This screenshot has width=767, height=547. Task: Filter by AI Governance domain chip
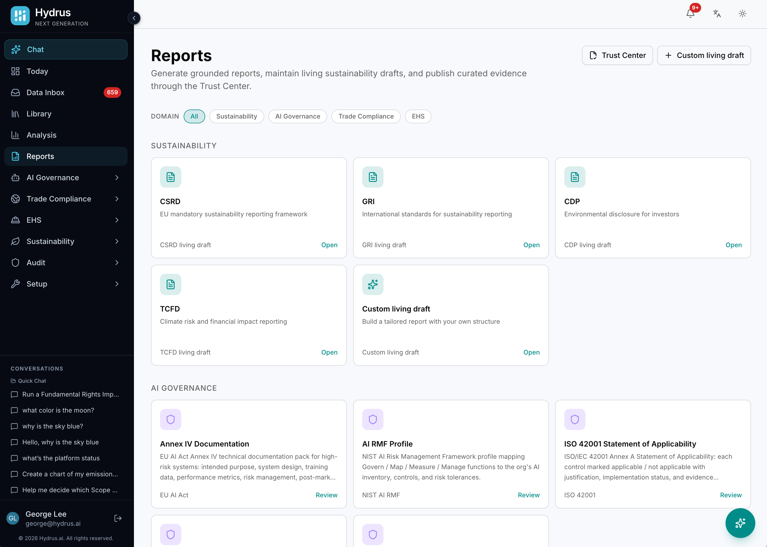pyautogui.click(x=297, y=116)
